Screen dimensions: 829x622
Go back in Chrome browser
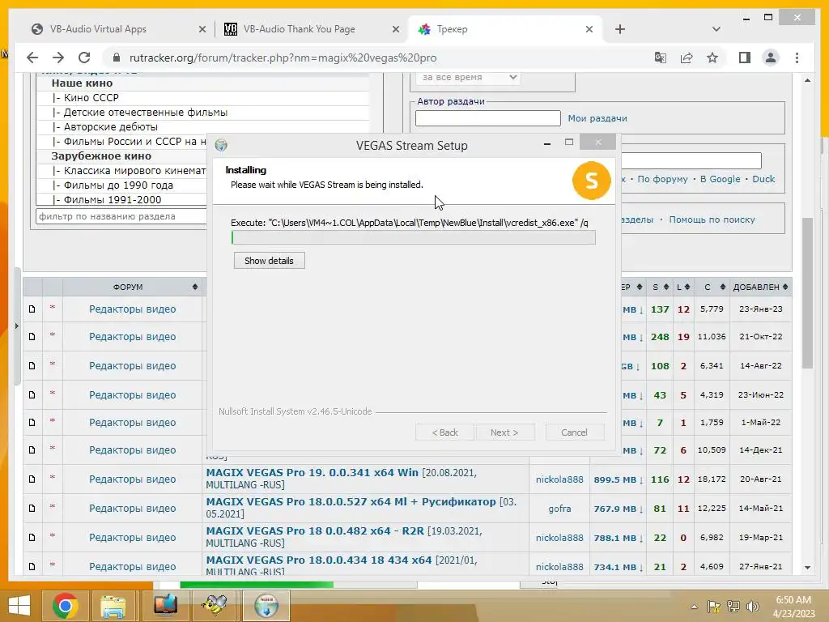[32, 58]
